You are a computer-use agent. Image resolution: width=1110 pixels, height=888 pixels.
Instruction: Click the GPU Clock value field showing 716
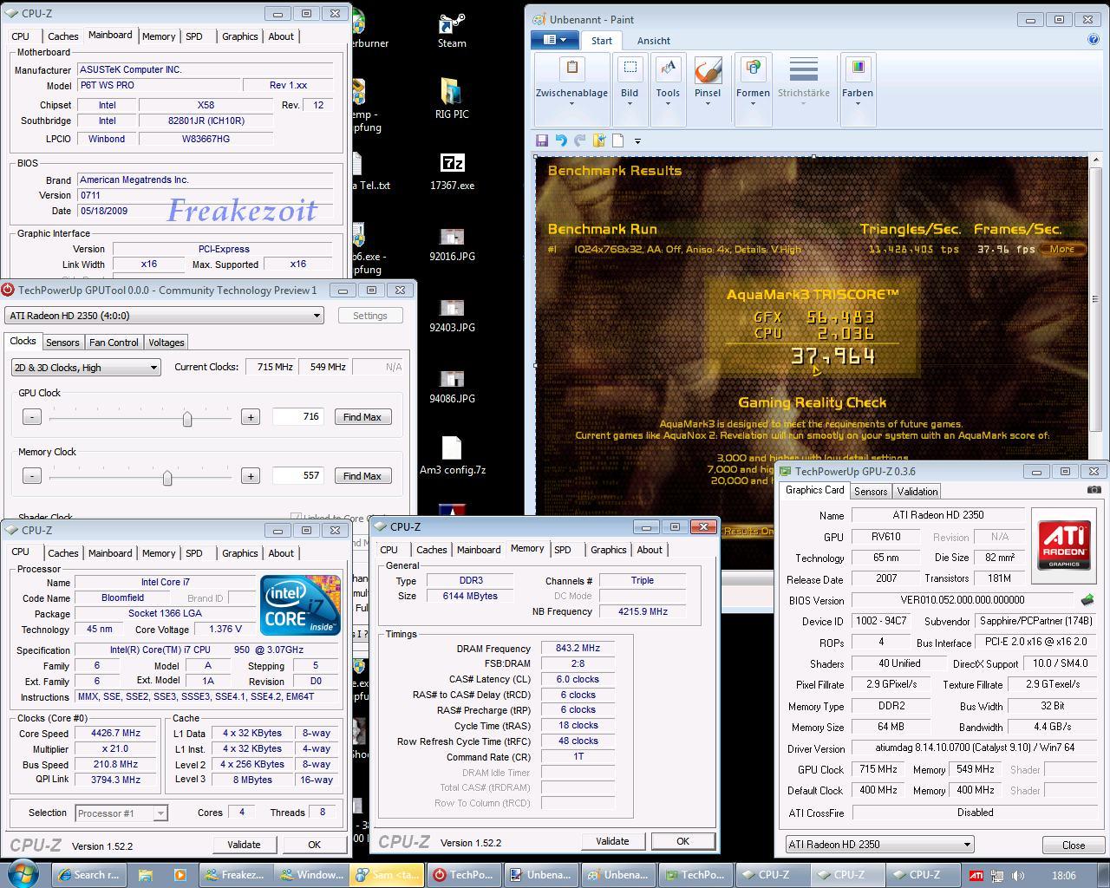coord(297,417)
